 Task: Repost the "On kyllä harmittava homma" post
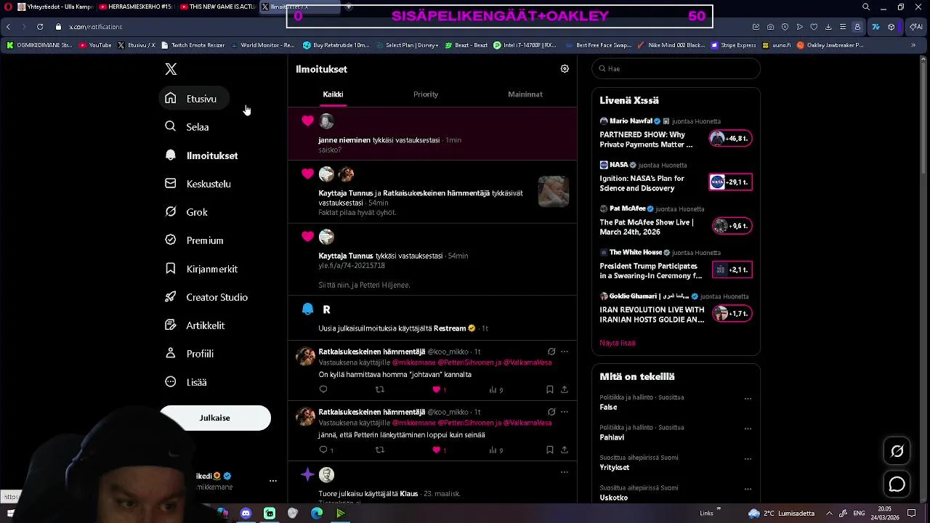tap(379, 389)
